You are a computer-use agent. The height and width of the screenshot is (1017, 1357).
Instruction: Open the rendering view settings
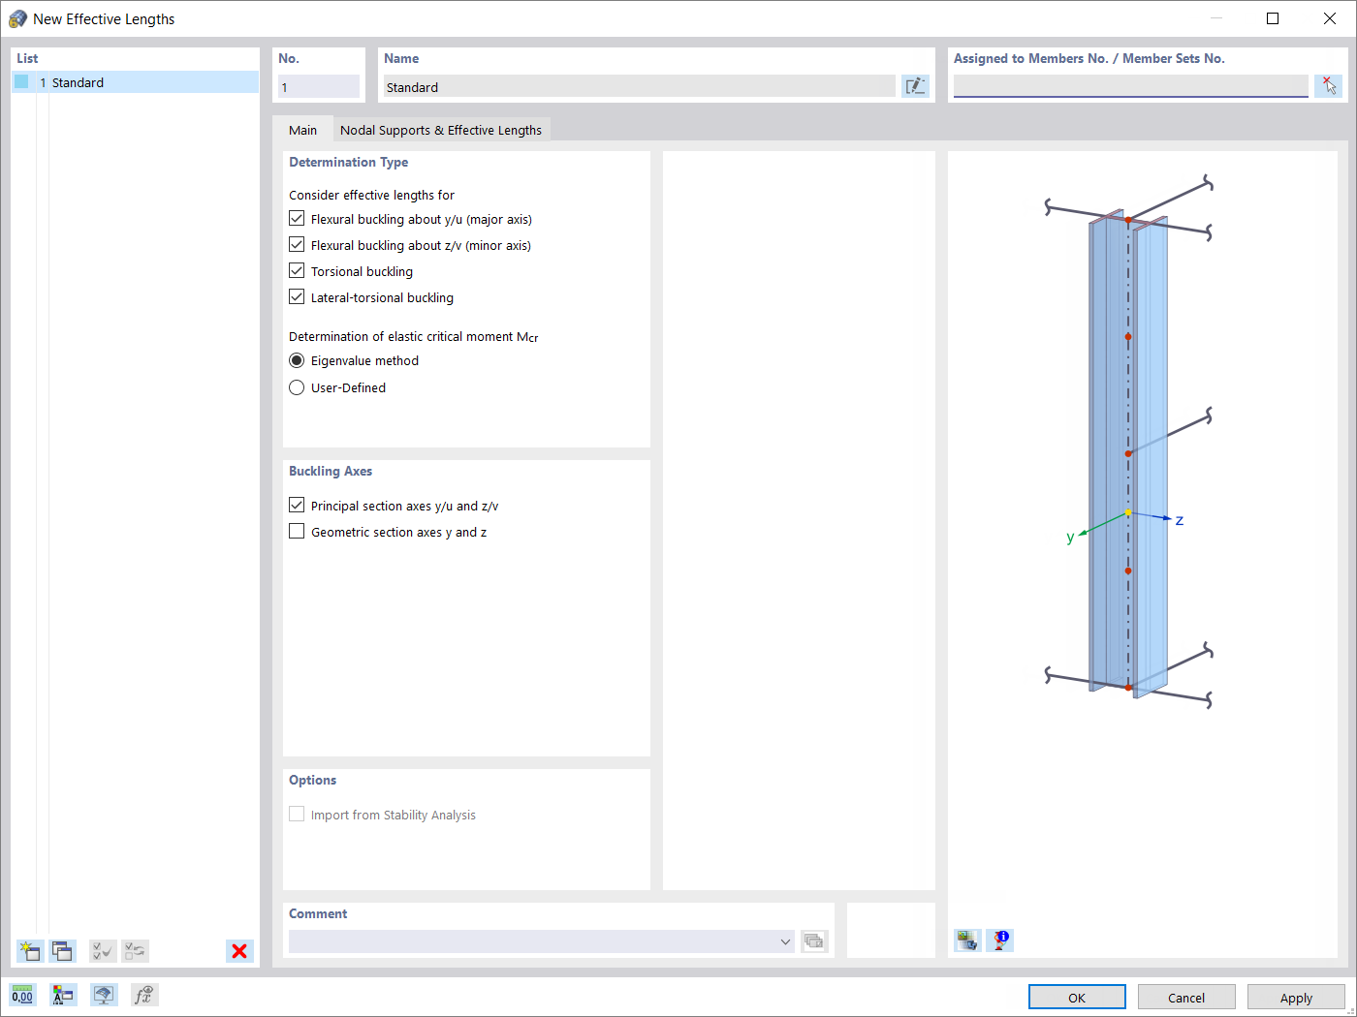pyautogui.click(x=104, y=995)
